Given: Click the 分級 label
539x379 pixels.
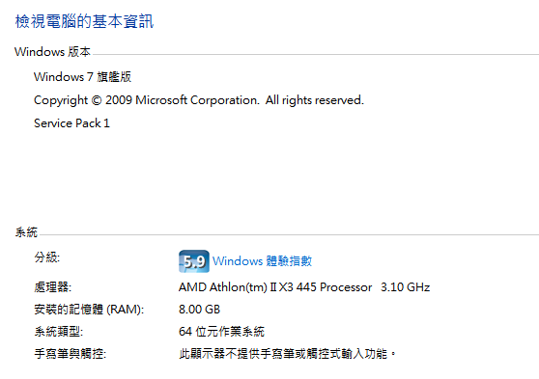Looking at the screenshot, I should click(x=47, y=257).
